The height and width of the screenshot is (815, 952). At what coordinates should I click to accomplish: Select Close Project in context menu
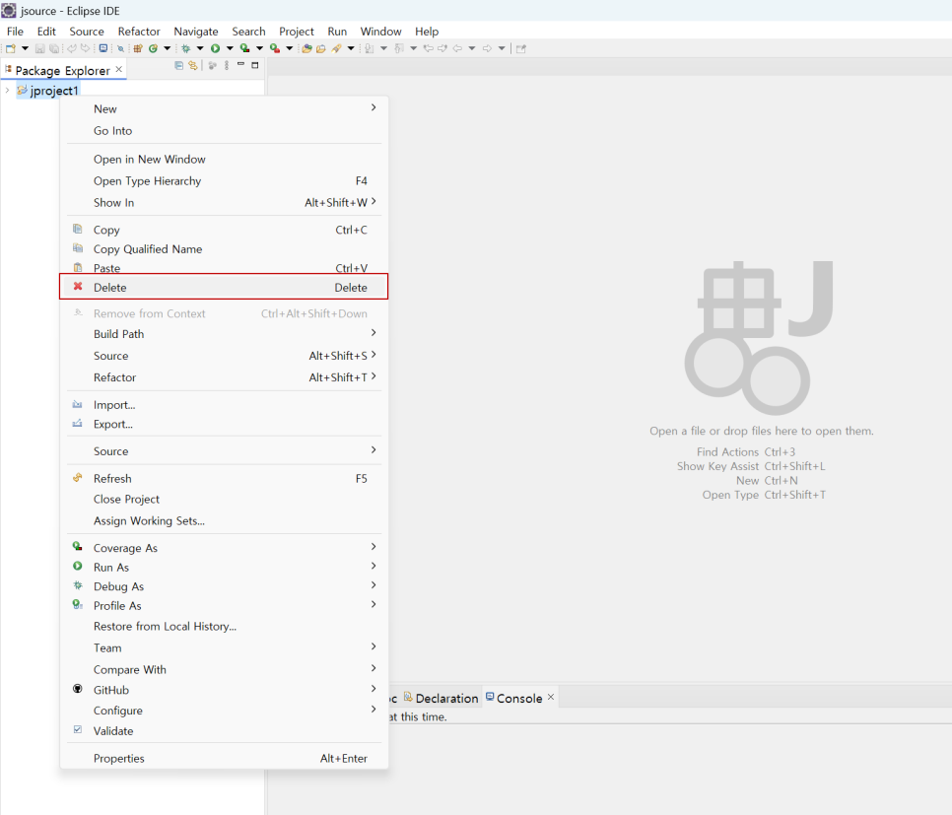coord(225,500)
